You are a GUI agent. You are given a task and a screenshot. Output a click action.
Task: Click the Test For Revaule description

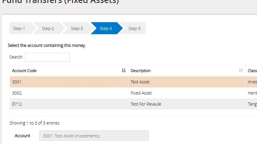point(146,104)
